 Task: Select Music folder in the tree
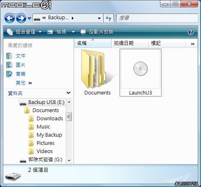tap(43, 127)
